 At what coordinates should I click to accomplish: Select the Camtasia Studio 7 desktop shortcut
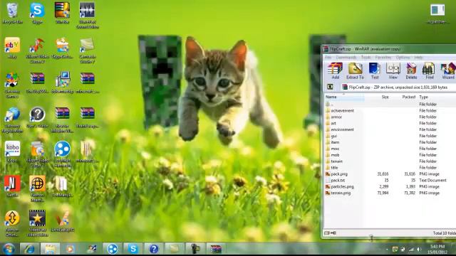[87, 50]
